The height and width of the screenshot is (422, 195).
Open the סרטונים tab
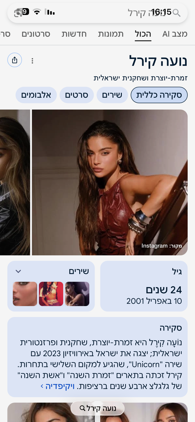(36, 34)
